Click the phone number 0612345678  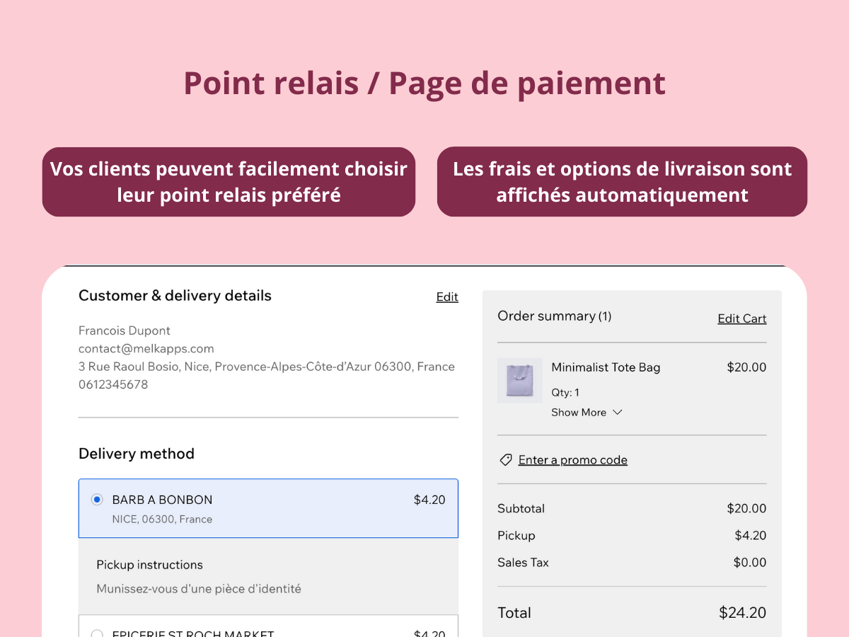click(113, 384)
